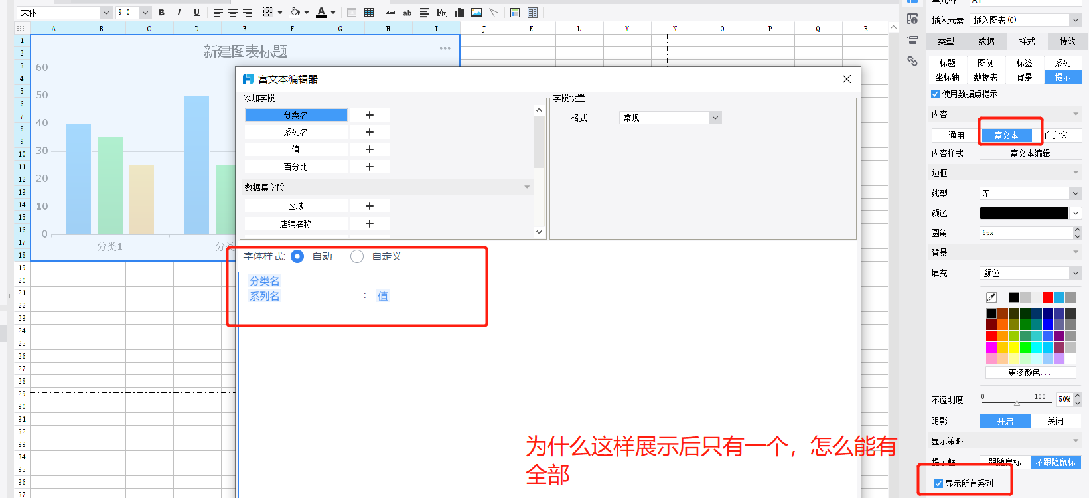Open the chart options ellipsis menu
This screenshot has width=1089, height=498.
pyautogui.click(x=445, y=48)
